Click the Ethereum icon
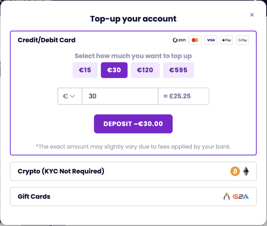This screenshot has height=226, width=267. (x=246, y=171)
